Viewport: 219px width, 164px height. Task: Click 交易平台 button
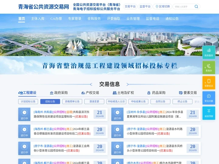[x=130, y=7]
